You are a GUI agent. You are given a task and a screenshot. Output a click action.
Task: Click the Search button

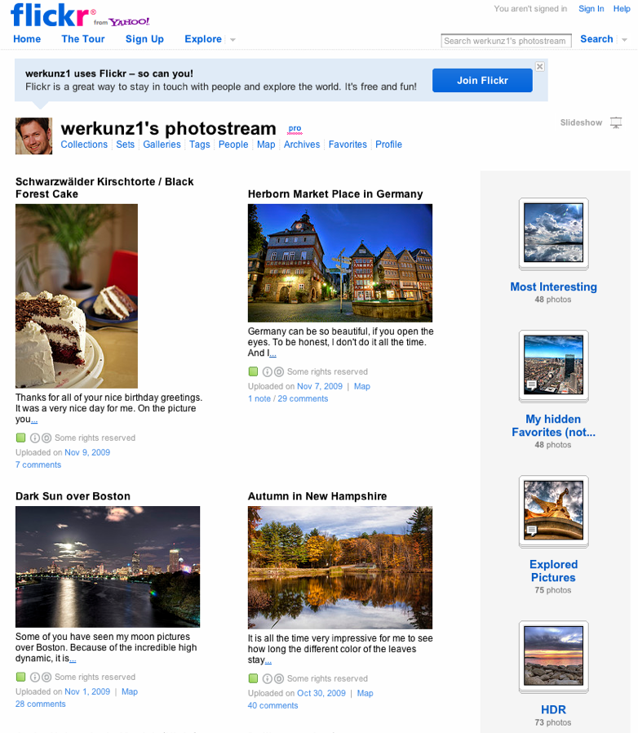pyautogui.click(x=596, y=39)
